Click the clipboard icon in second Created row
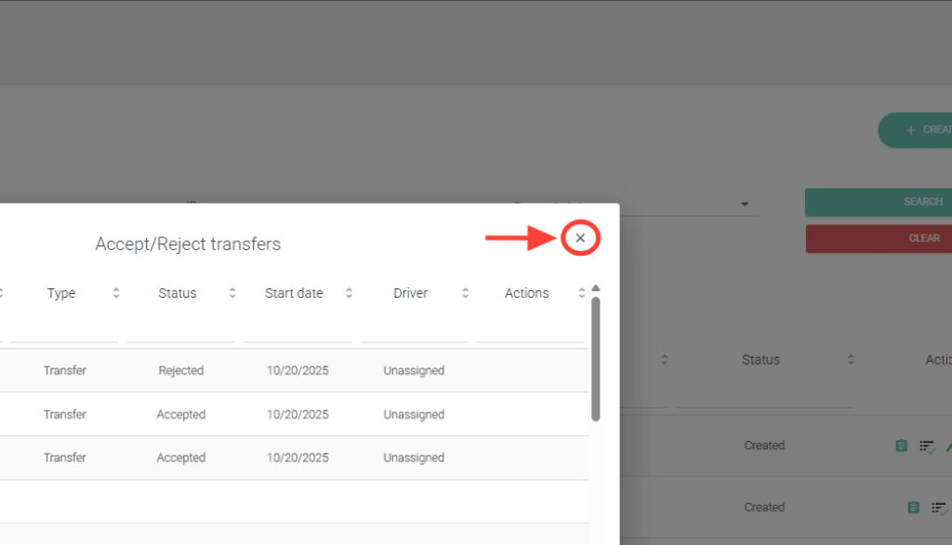Image resolution: width=952 pixels, height=545 pixels. click(x=913, y=507)
